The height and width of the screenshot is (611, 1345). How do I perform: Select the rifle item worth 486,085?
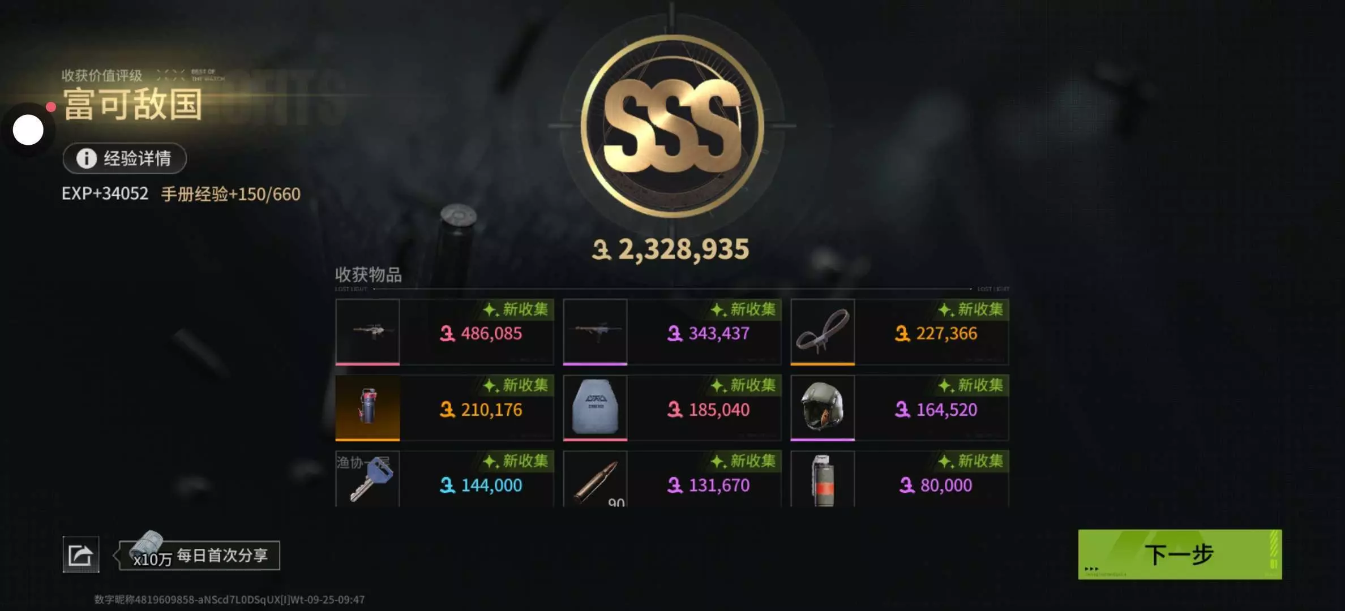pyautogui.click(x=367, y=332)
